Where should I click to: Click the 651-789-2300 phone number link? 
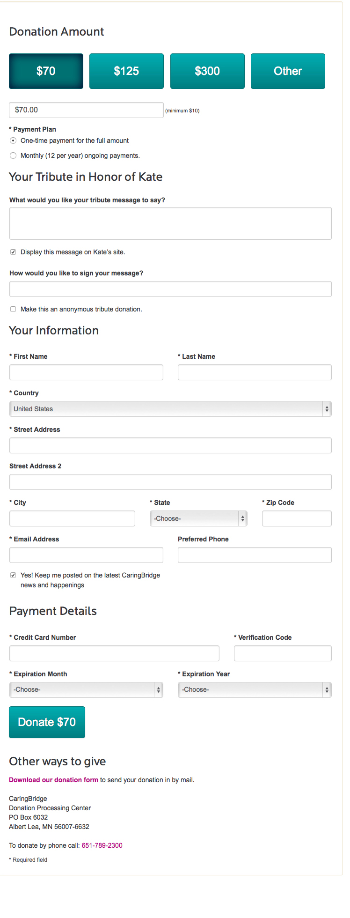(102, 845)
